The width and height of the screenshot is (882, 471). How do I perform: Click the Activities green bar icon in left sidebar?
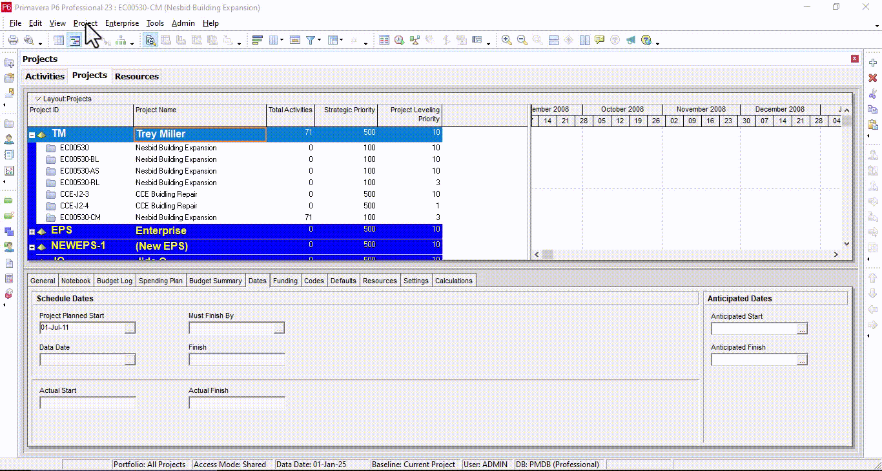[x=9, y=201]
